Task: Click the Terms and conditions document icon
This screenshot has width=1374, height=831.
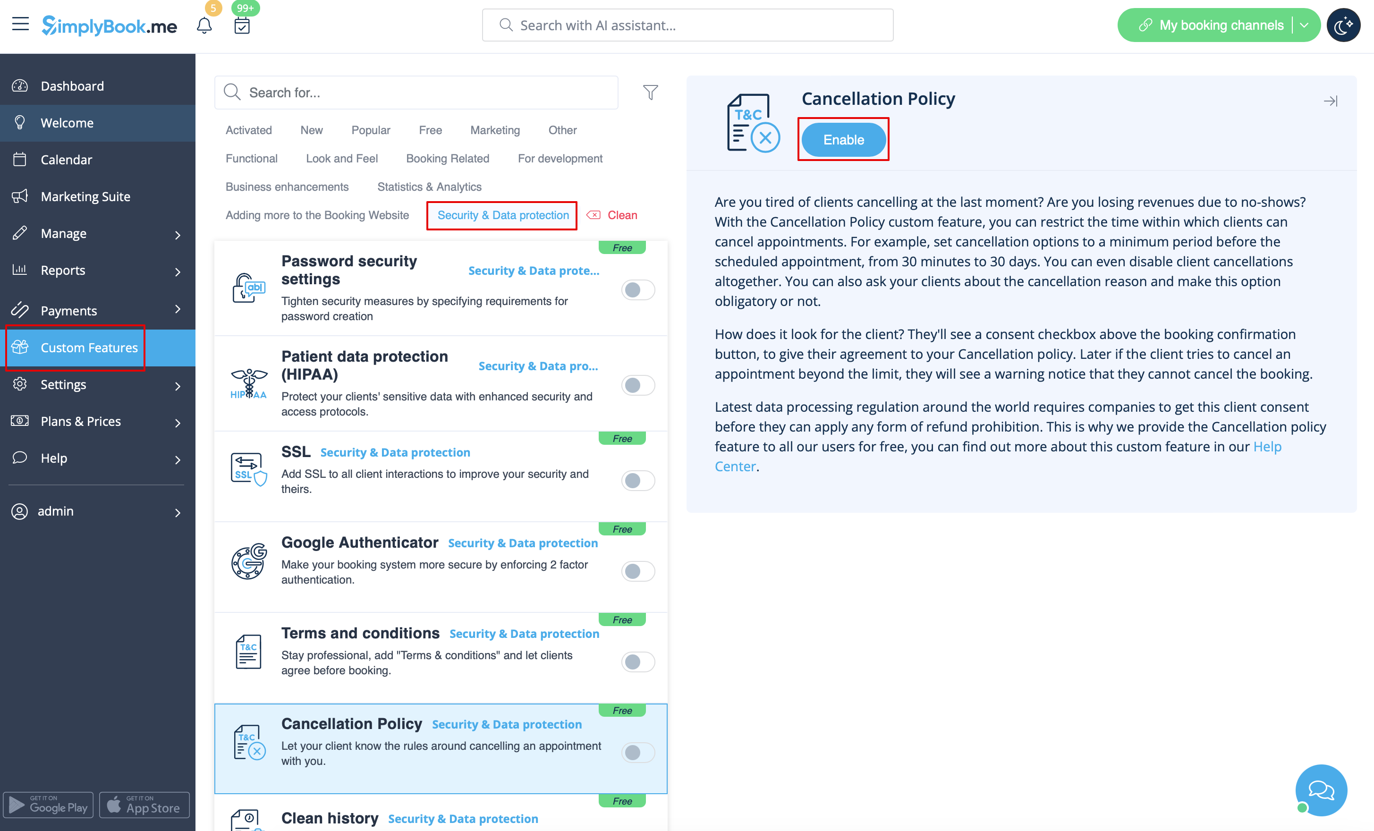Action: tap(248, 652)
